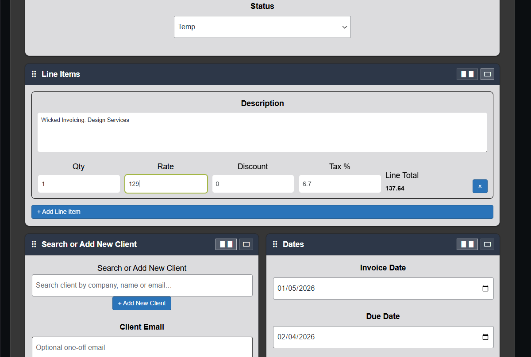Select the two-column layout icon on Client panel
Screen dimensions: 531x357
click(x=226, y=244)
